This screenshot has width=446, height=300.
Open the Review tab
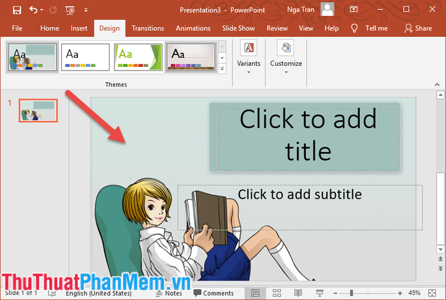coord(277,28)
